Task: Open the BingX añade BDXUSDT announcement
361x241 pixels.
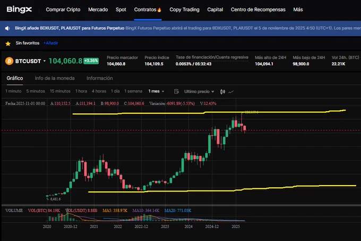Action: [70, 28]
